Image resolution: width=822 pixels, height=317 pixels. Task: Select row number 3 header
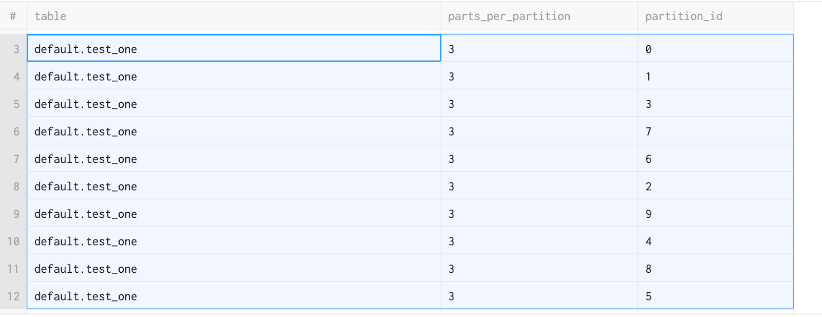tap(14, 49)
